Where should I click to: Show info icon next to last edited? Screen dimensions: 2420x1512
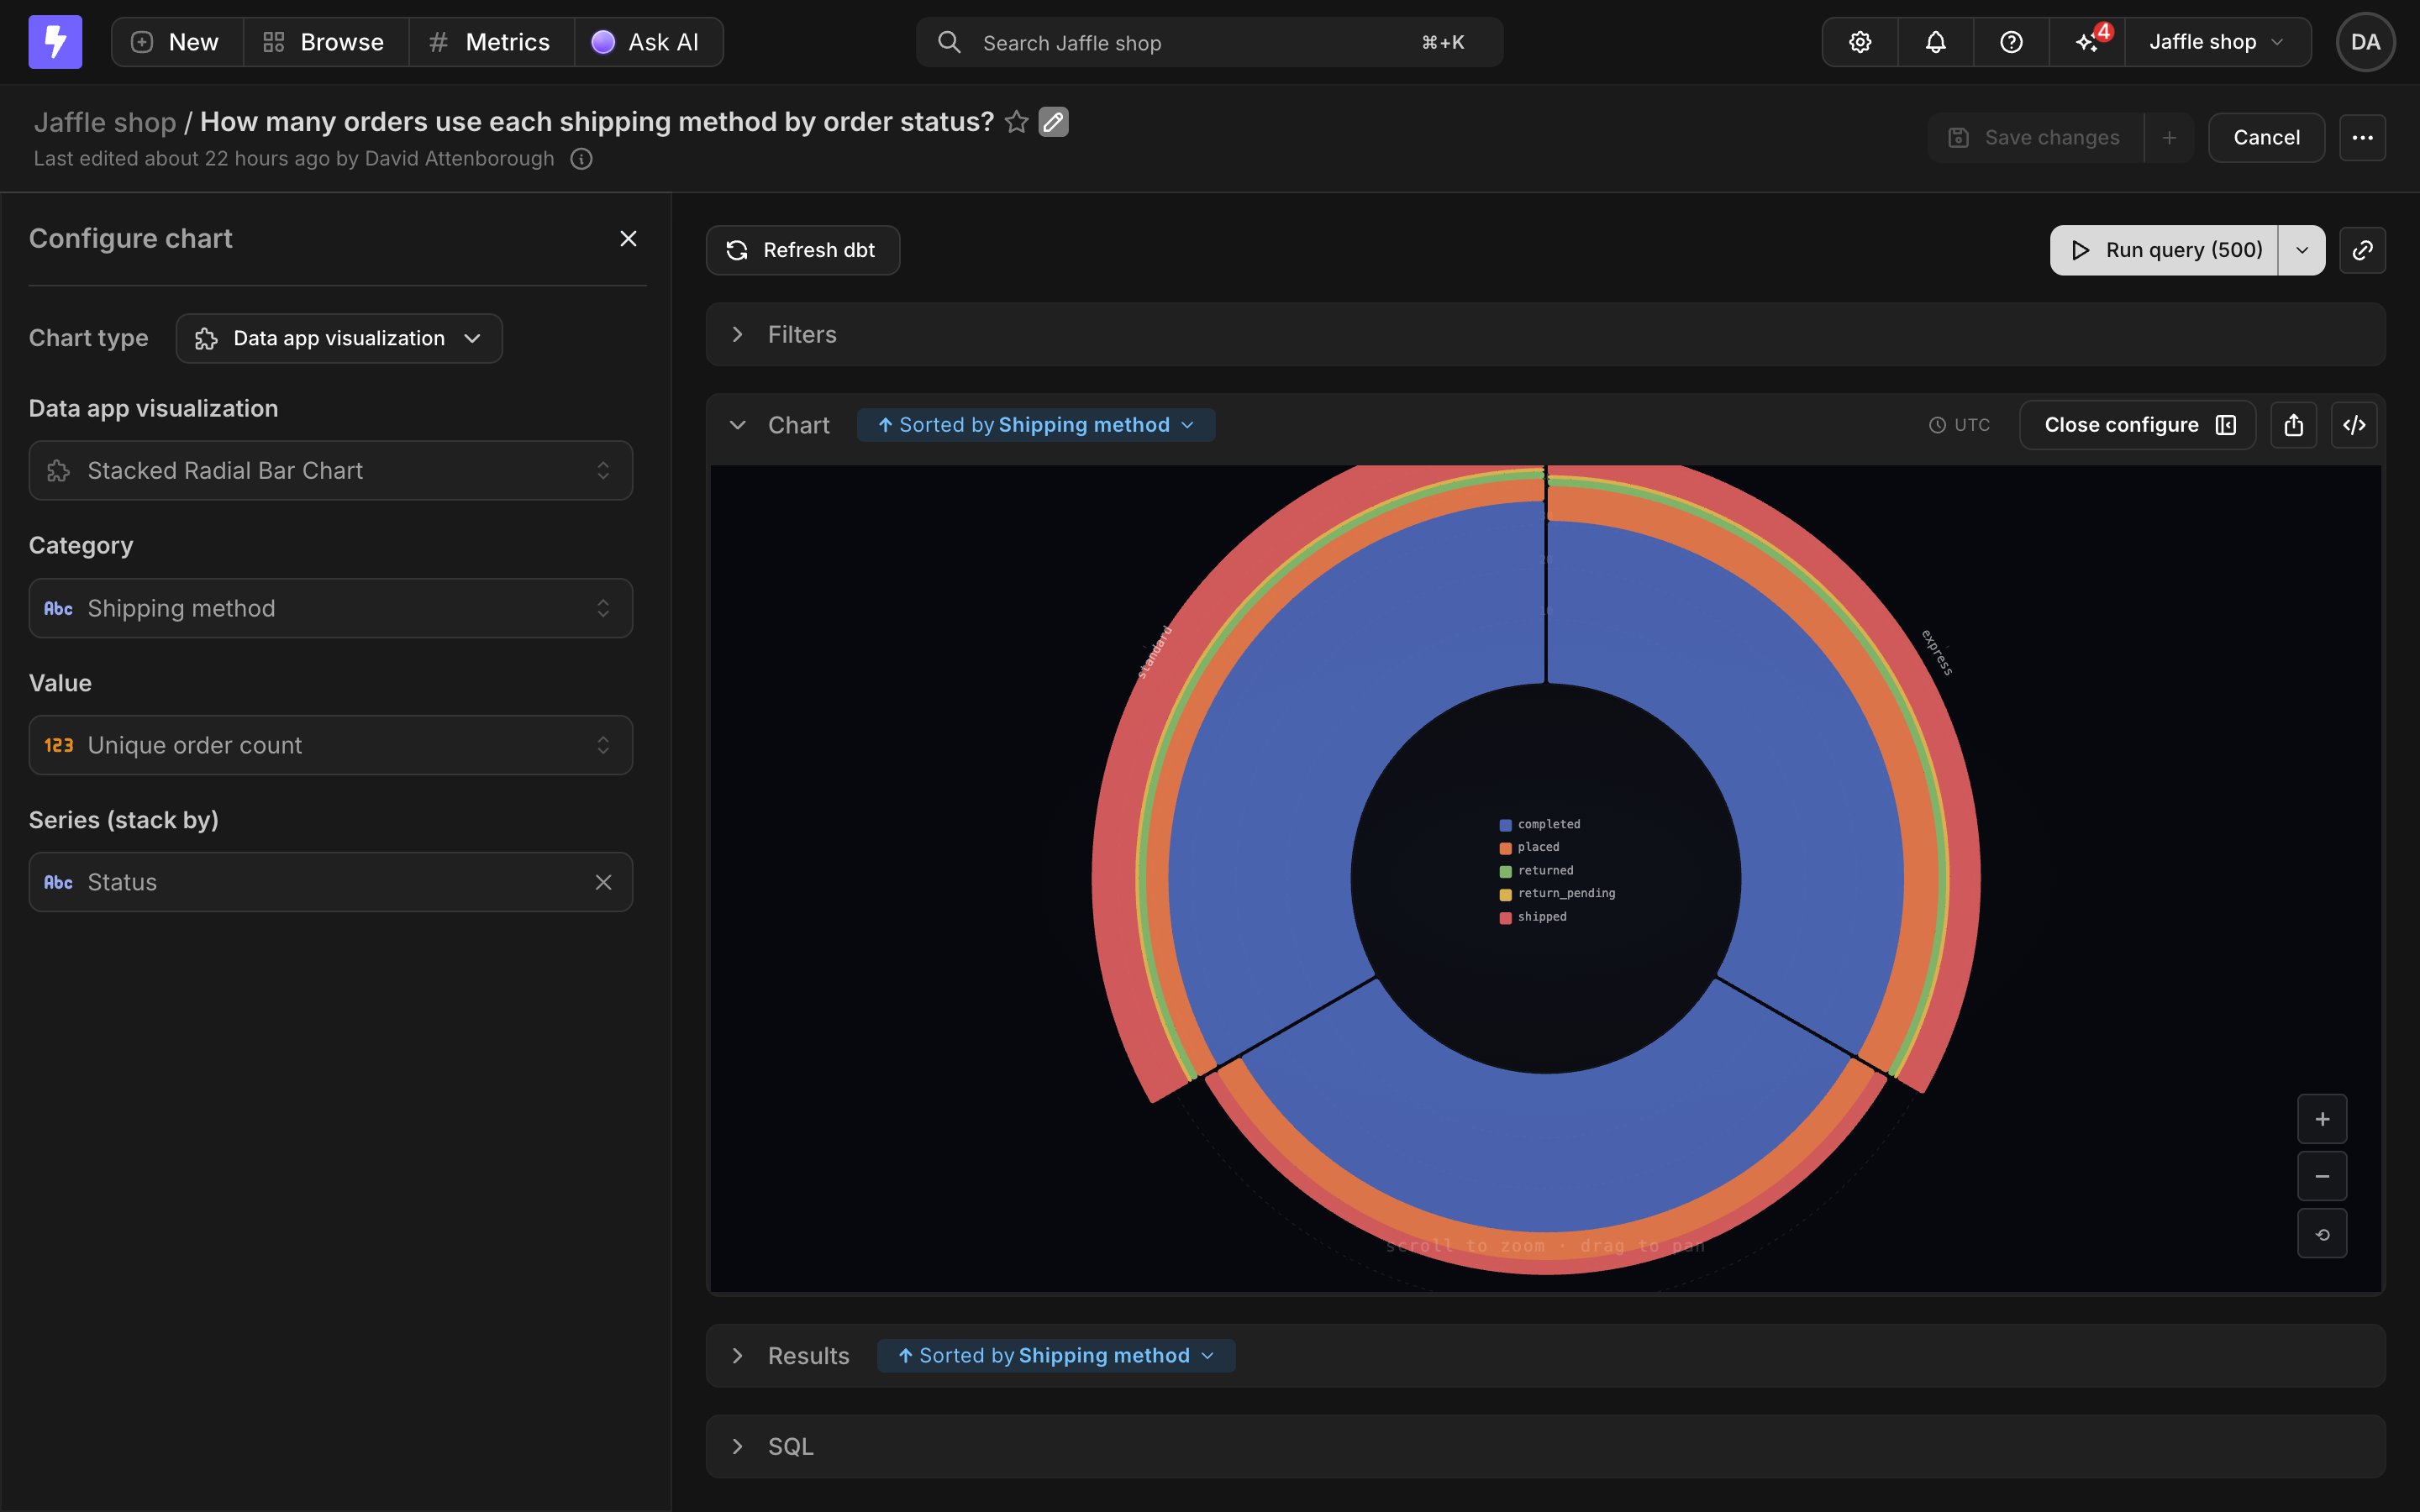(x=581, y=159)
